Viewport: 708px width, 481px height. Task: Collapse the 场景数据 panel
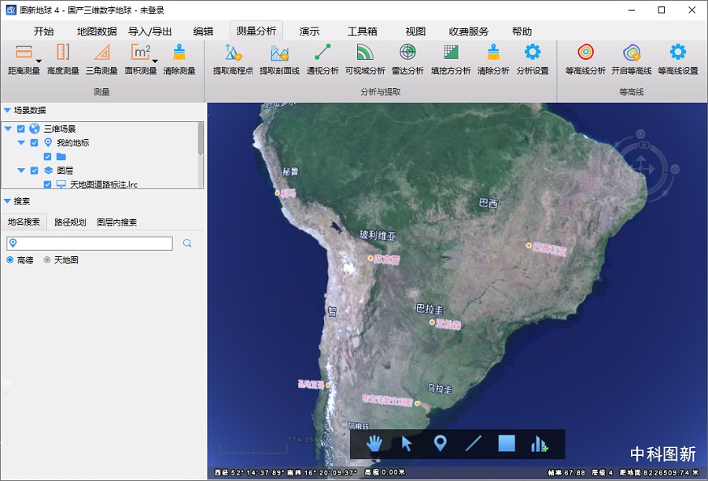(x=7, y=111)
